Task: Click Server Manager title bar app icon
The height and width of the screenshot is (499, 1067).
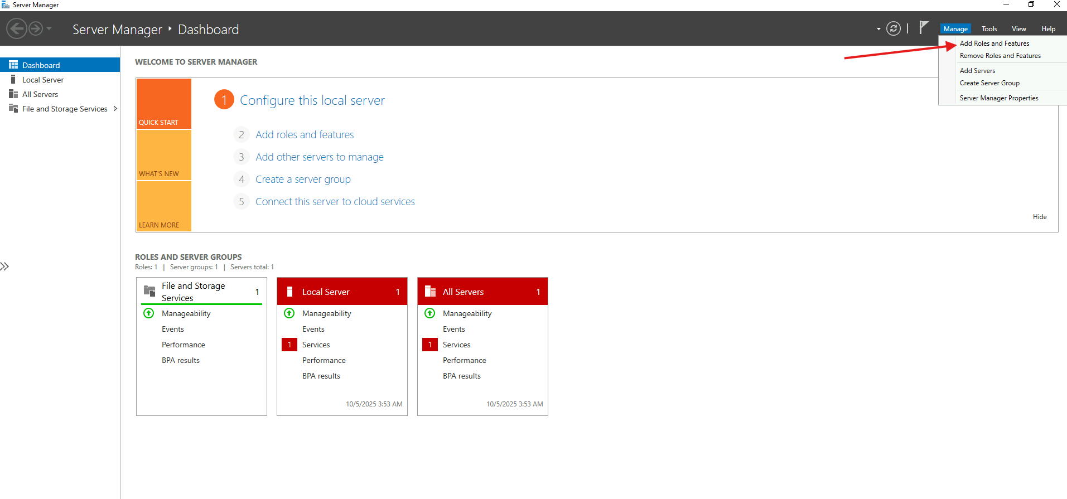Action: 6,4
